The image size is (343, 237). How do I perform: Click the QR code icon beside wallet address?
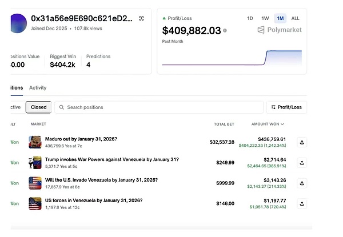141,18
